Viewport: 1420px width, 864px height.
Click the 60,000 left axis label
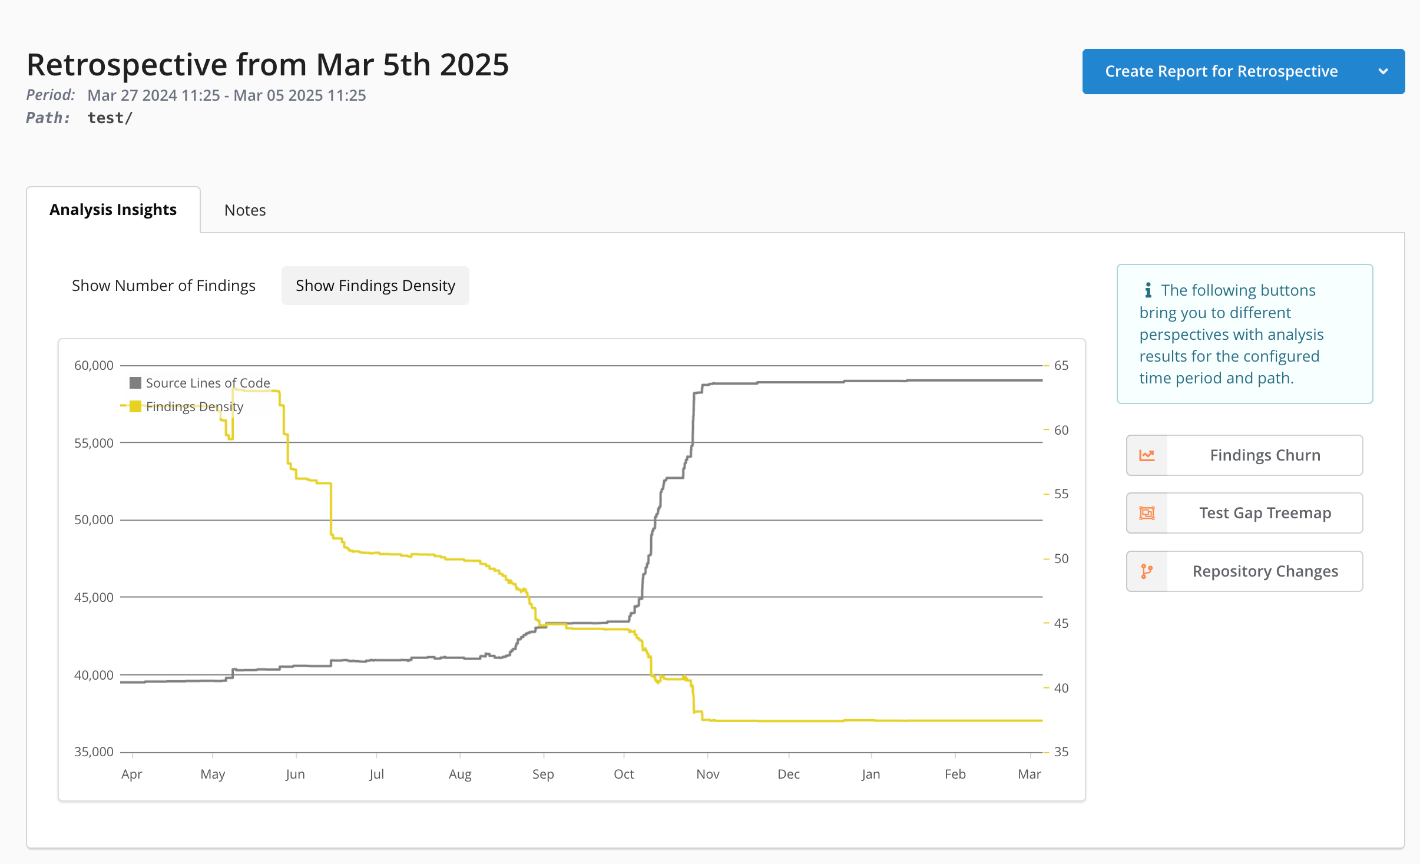click(94, 365)
